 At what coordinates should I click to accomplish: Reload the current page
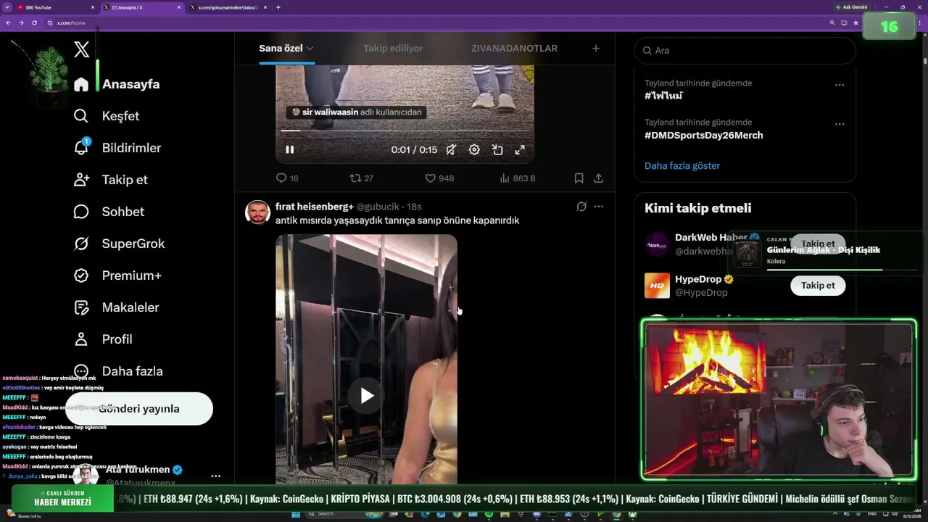point(34,23)
